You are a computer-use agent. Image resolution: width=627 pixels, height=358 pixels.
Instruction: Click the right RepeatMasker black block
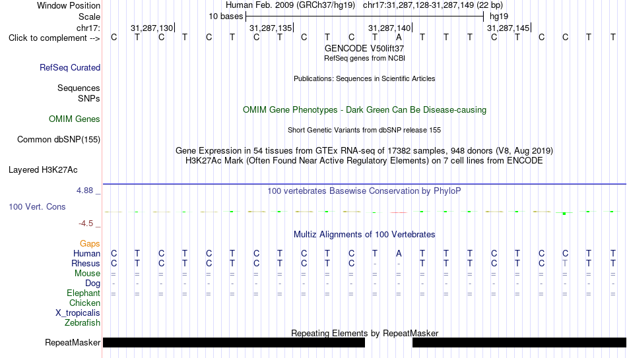[519, 342]
